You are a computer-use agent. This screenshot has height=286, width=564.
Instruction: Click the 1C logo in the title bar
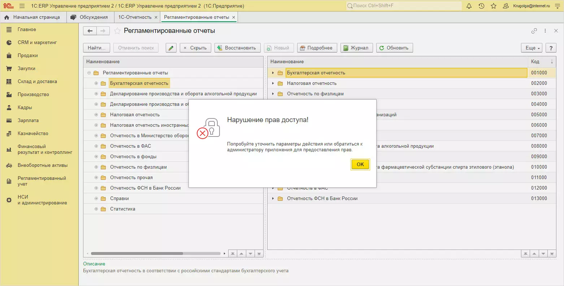(x=8, y=6)
